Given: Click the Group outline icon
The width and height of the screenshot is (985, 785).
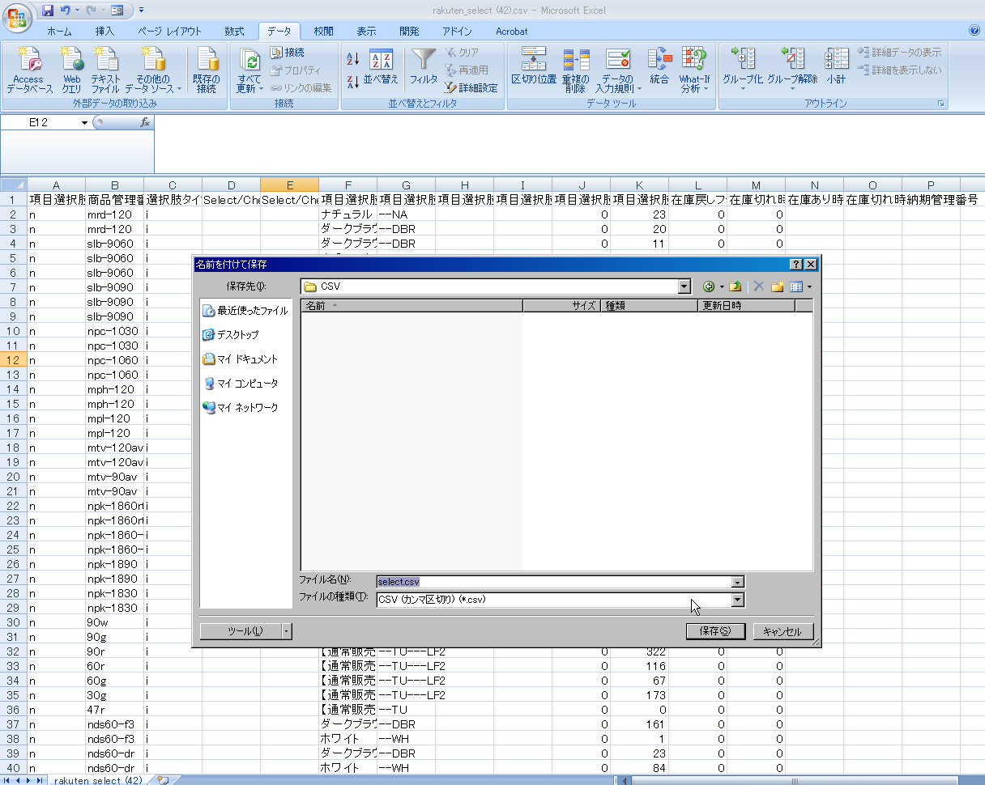Looking at the screenshot, I should click(x=743, y=60).
